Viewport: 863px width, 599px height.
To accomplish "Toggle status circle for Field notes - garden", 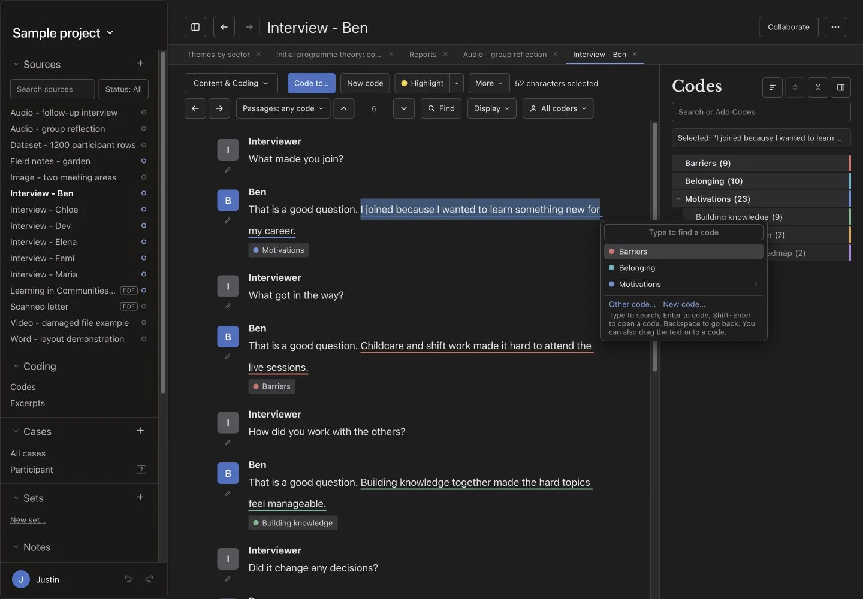I will [144, 161].
